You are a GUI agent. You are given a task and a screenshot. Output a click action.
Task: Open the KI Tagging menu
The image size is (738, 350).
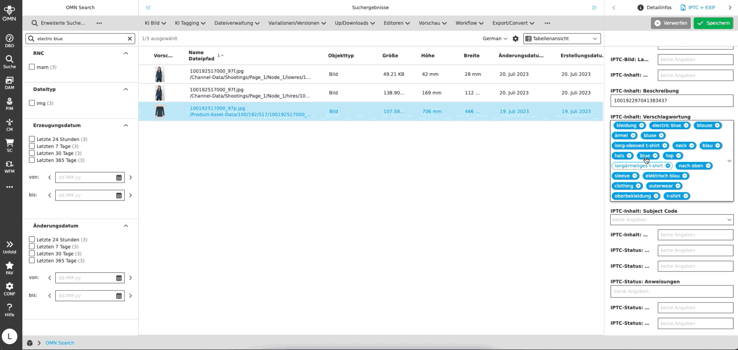(x=190, y=23)
